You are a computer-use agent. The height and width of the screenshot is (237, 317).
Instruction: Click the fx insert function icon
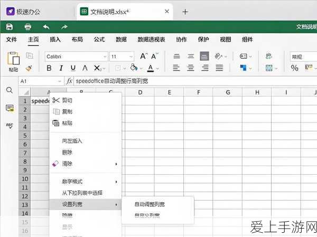tap(69, 81)
